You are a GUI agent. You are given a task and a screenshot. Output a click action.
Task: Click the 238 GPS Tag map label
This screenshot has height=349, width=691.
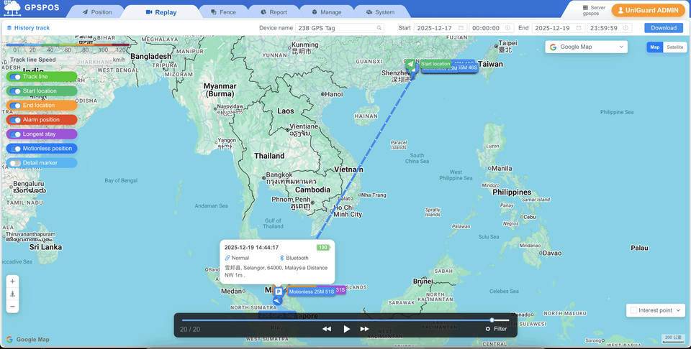(x=277, y=315)
